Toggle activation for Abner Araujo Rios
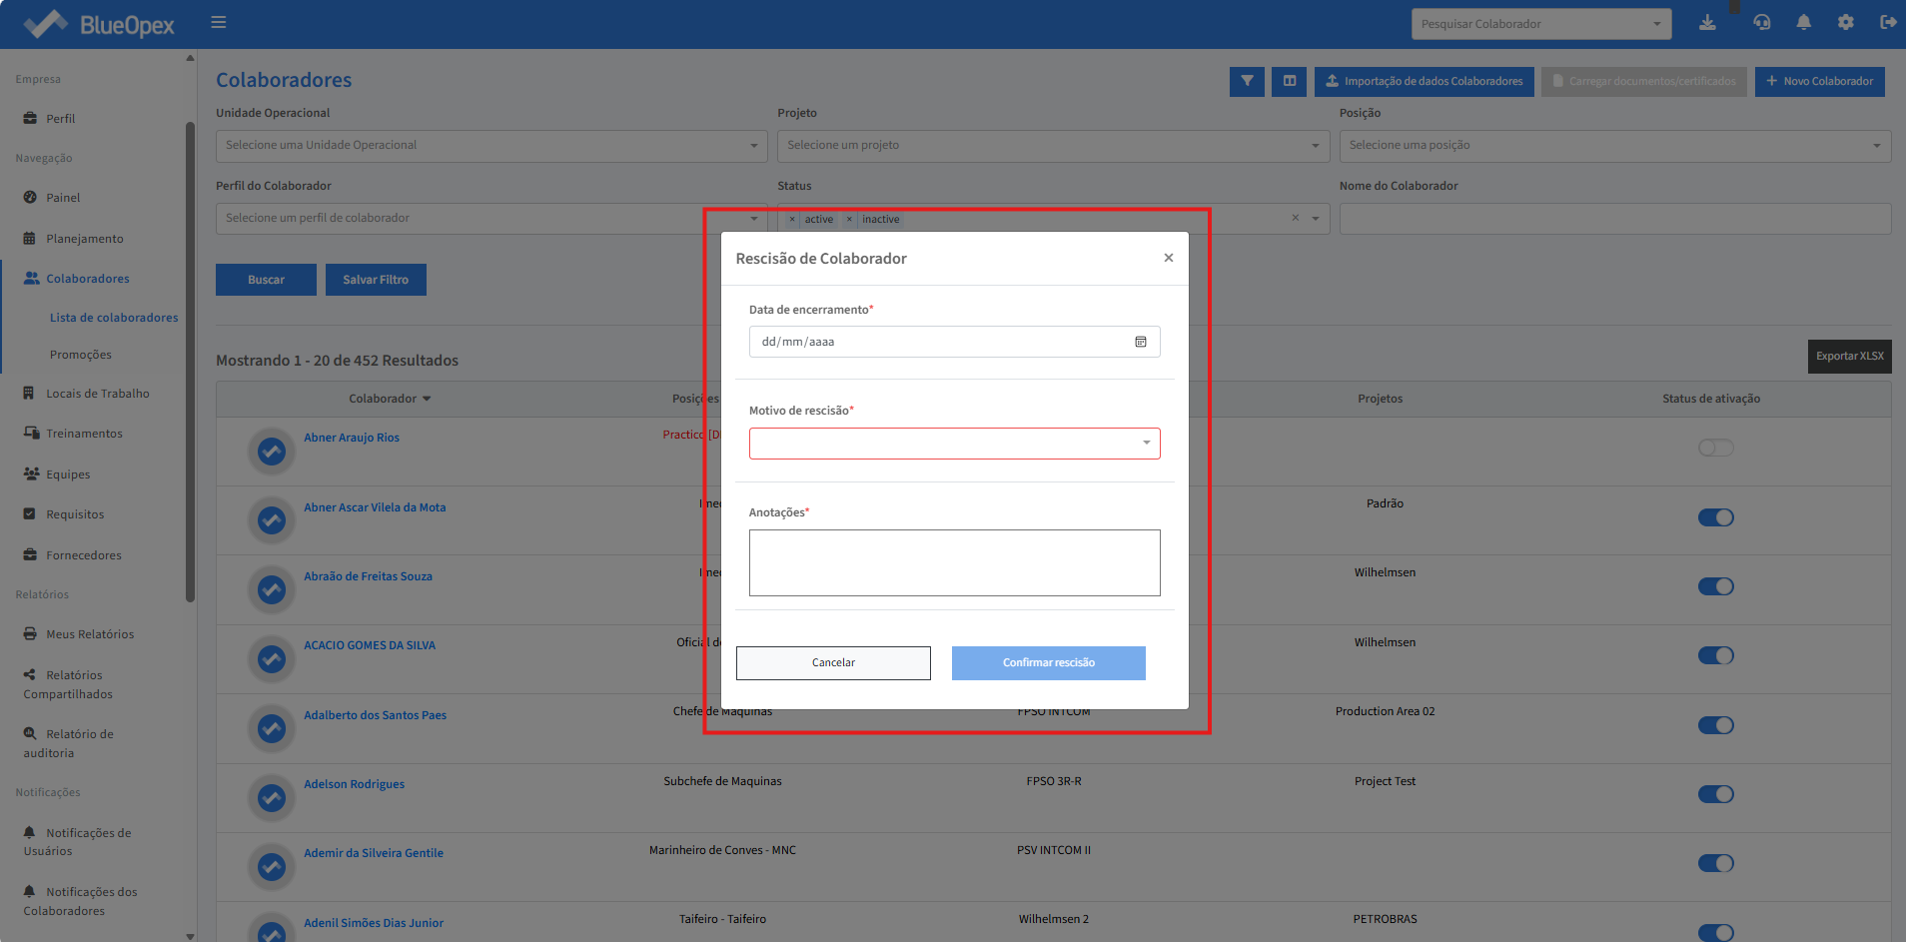 pyautogui.click(x=1716, y=448)
